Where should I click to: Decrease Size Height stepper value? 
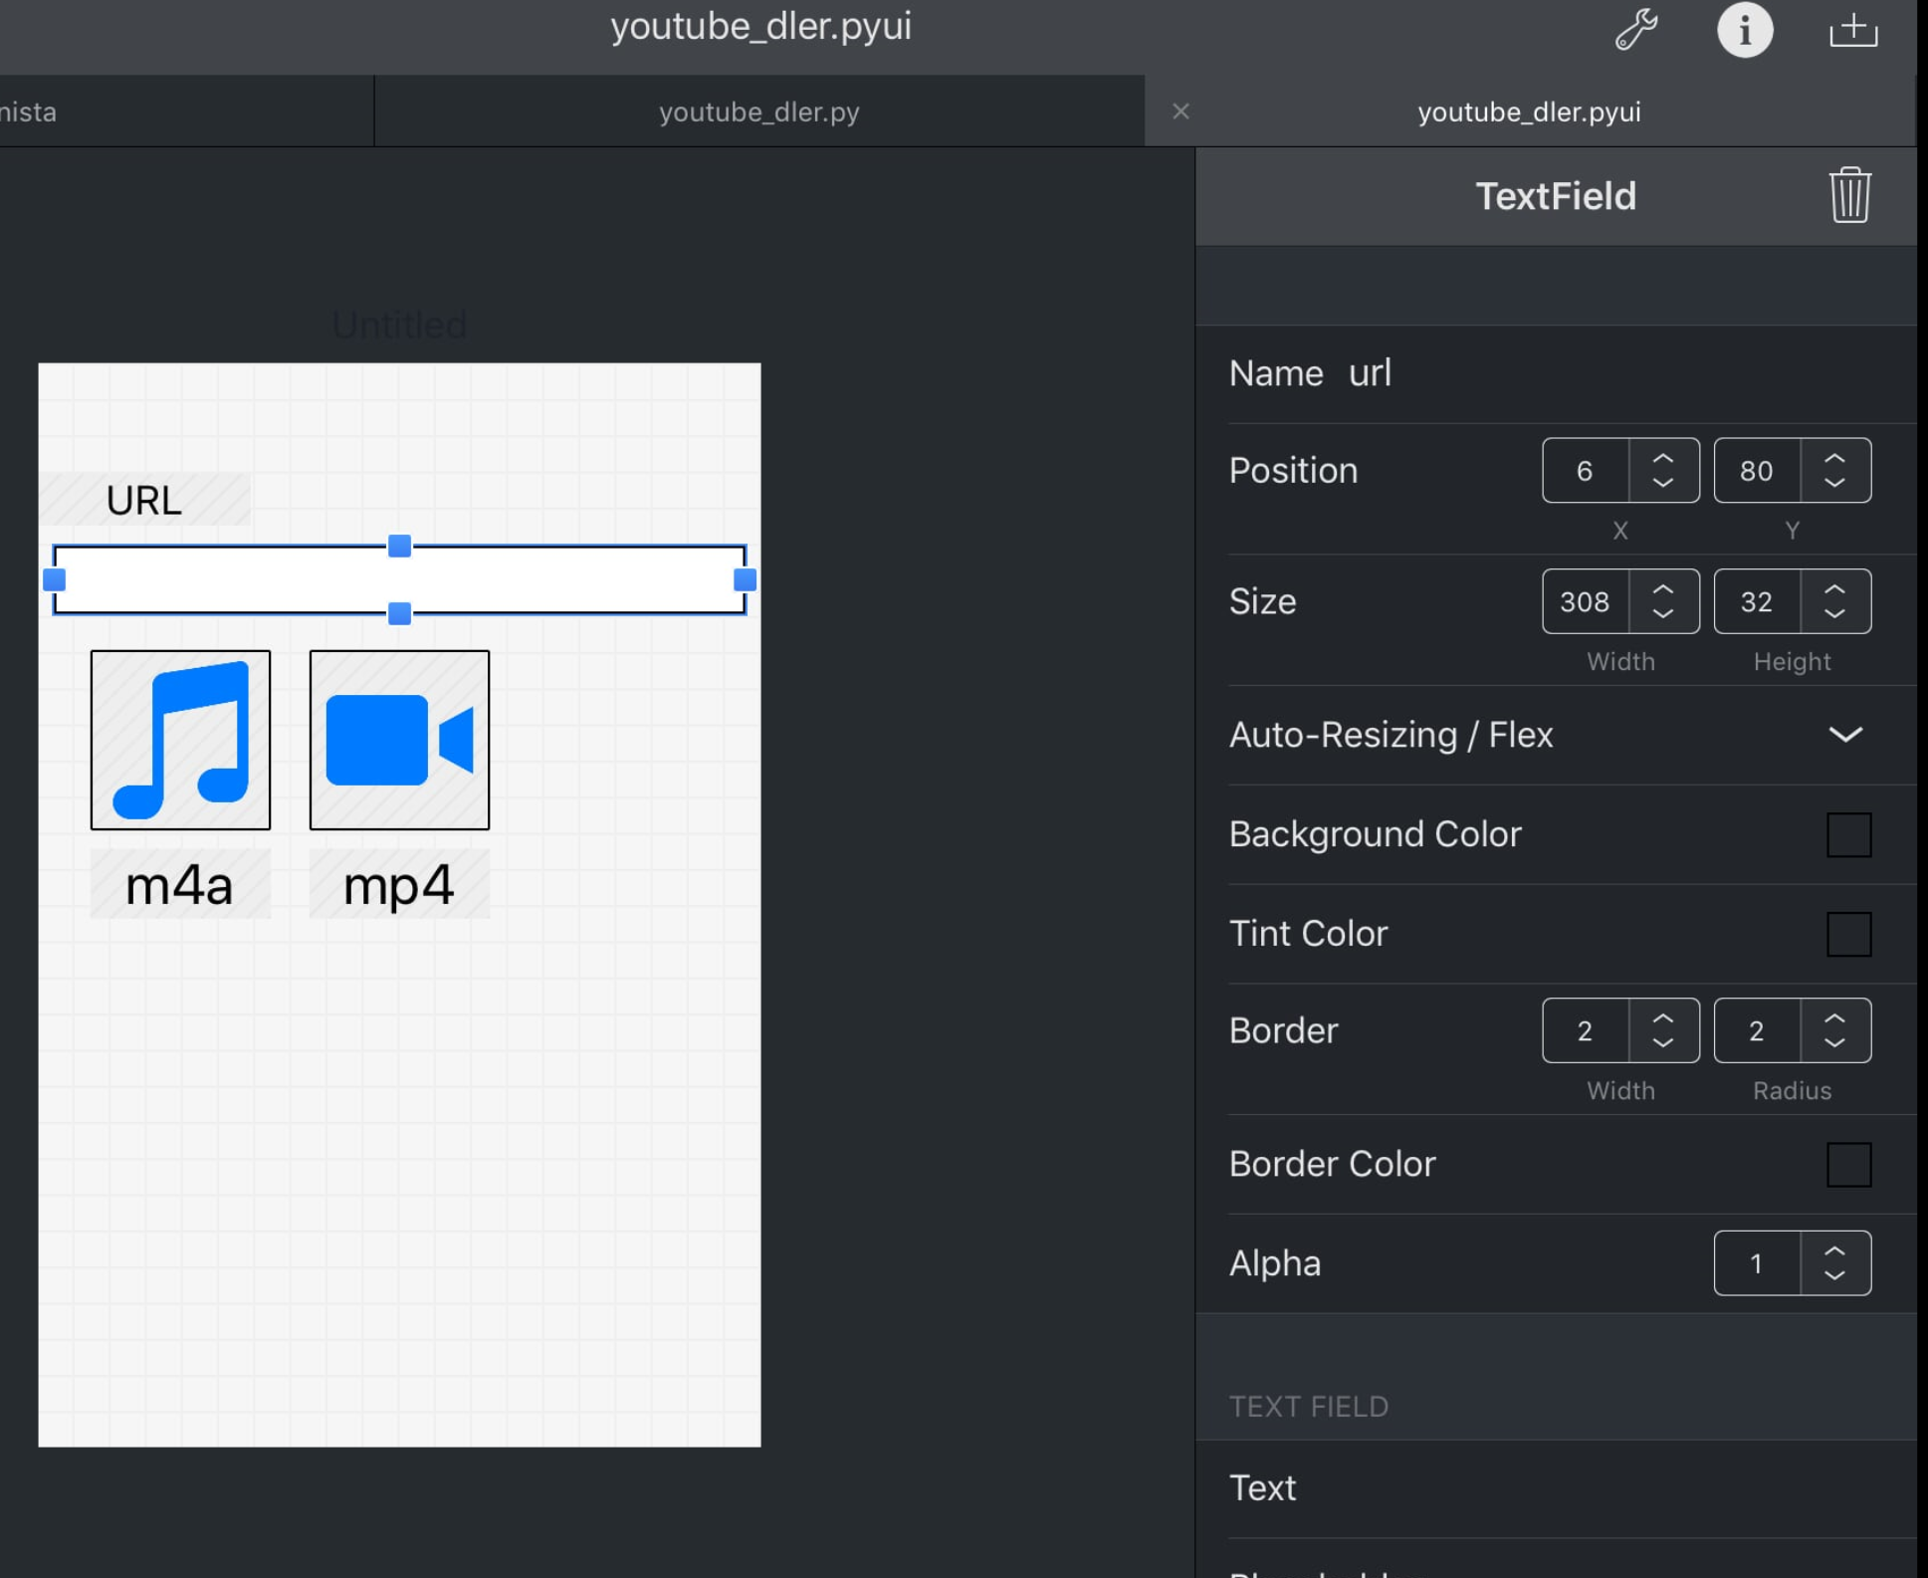pyautogui.click(x=1834, y=613)
